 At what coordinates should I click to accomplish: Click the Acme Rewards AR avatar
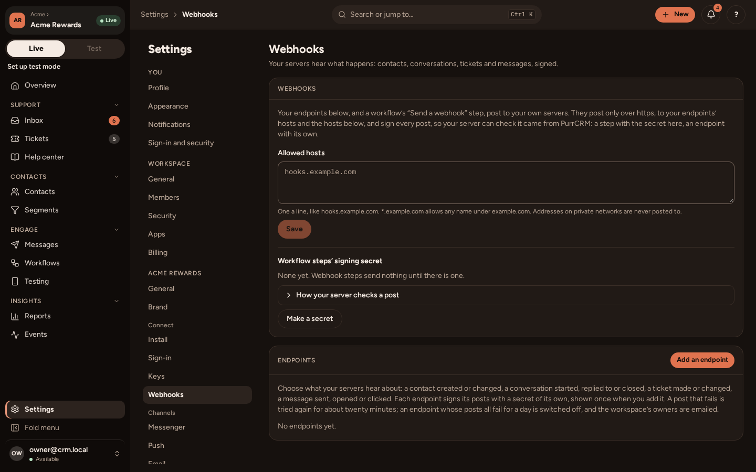[x=17, y=20]
